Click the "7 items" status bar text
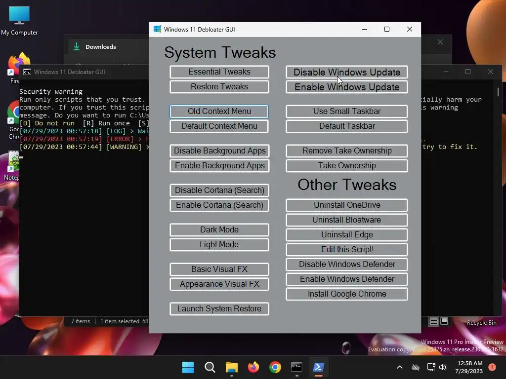Viewport: 506px width, 379px height. [81, 321]
